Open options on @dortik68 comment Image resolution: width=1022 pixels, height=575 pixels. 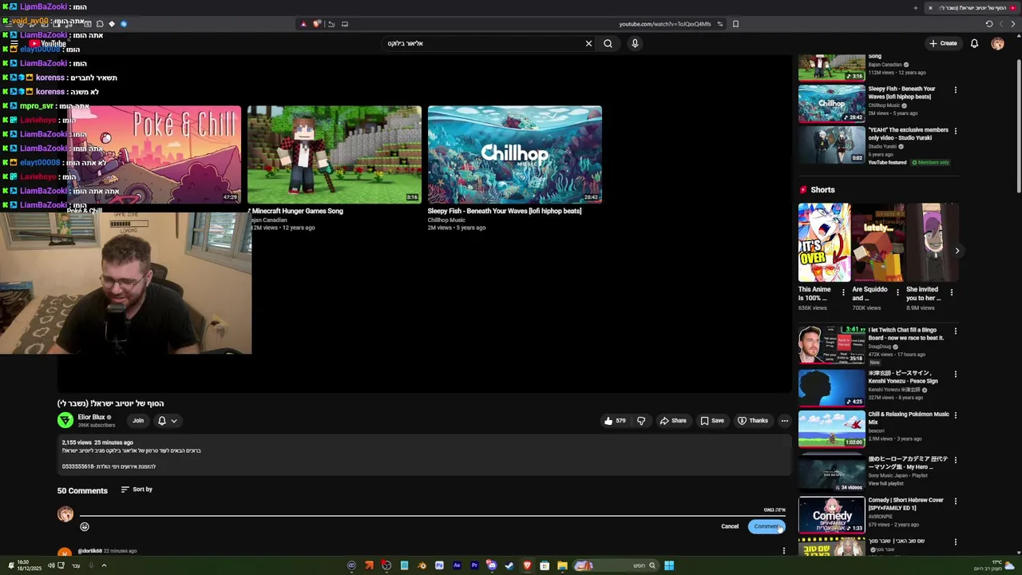pyautogui.click(x=783, y=551)
